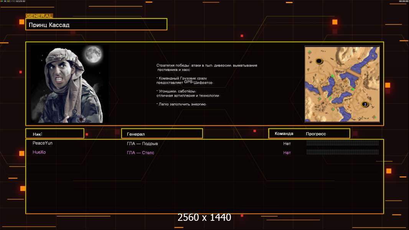The width and height of the screenshot is (409, 230).
Task: Select the Генерал column header
Action: pos(162,134)
